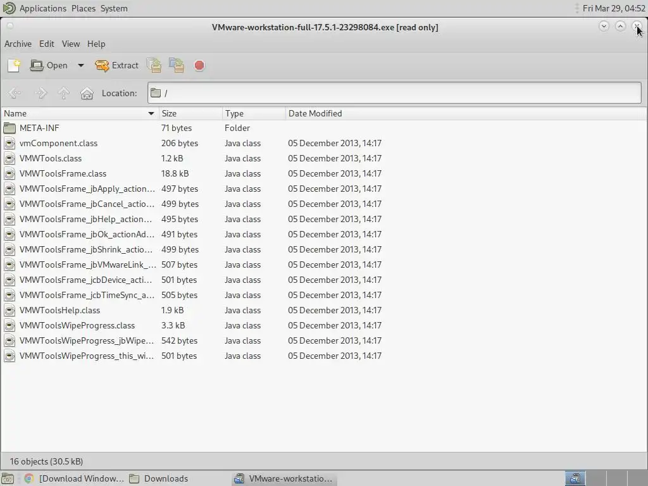Viewport: 648px width, 486px height.
Task: Click the Open archive button
Action: click(x=49, y=65)
